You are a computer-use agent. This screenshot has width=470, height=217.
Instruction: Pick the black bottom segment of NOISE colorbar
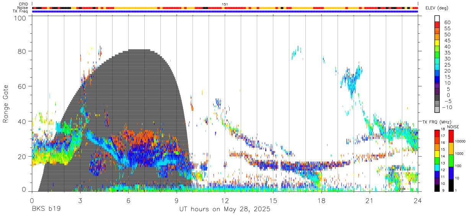point(450,185)
